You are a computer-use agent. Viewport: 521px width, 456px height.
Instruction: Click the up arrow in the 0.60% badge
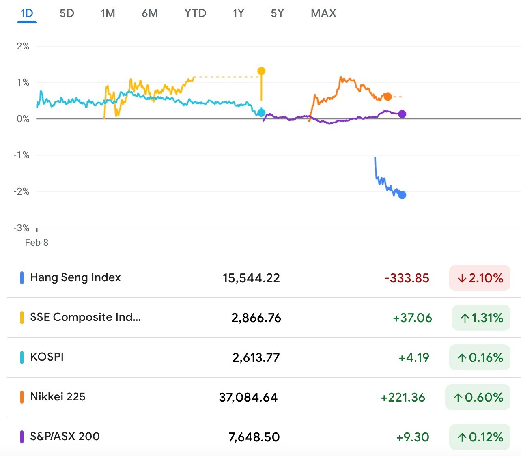[458, 398]
